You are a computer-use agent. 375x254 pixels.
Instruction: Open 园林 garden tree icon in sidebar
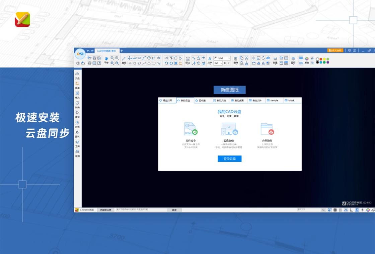tap(77, 134)
